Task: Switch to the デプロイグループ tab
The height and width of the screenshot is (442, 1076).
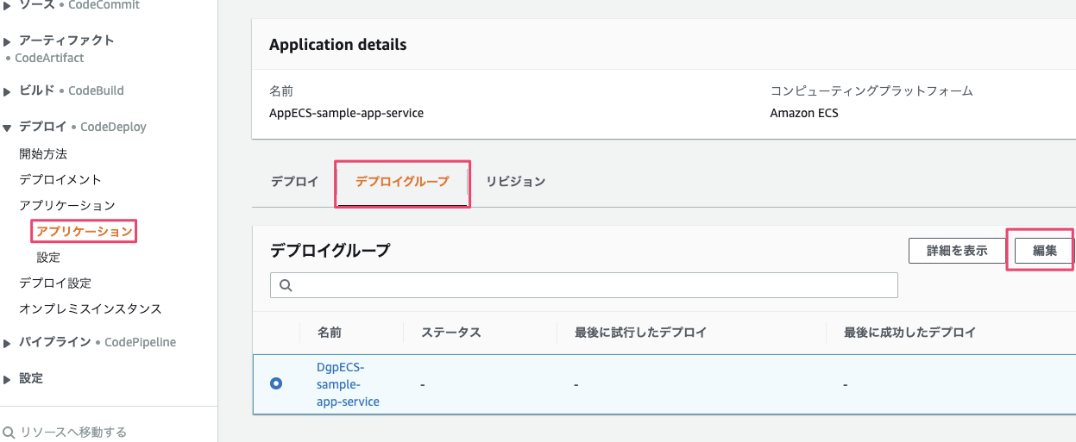Action: pos(402,182)
